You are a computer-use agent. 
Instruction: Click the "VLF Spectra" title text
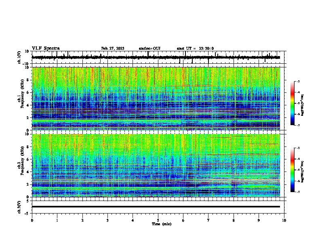click(46, 48)
